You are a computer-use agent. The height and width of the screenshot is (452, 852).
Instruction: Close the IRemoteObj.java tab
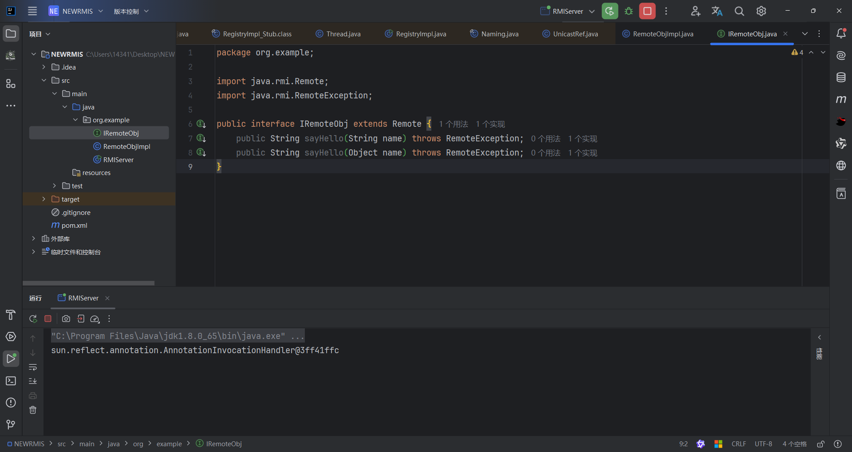click(x=785, y=34)
